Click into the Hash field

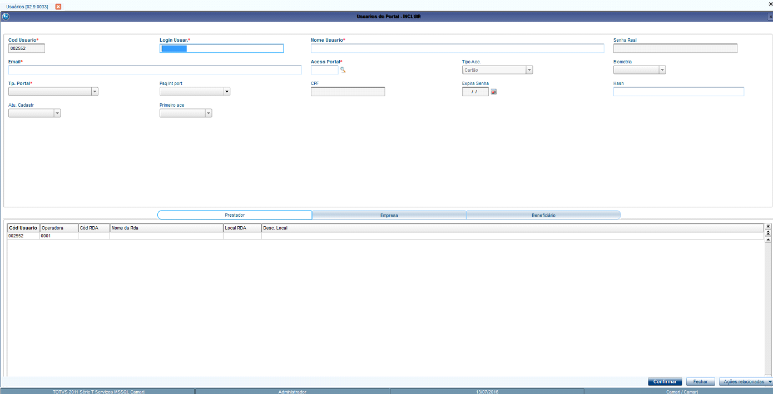point(678,92)
